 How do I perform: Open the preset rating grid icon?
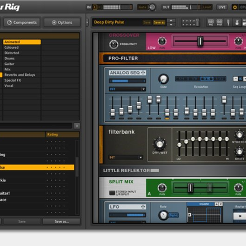pyautogui.click(x=190, y=22)
